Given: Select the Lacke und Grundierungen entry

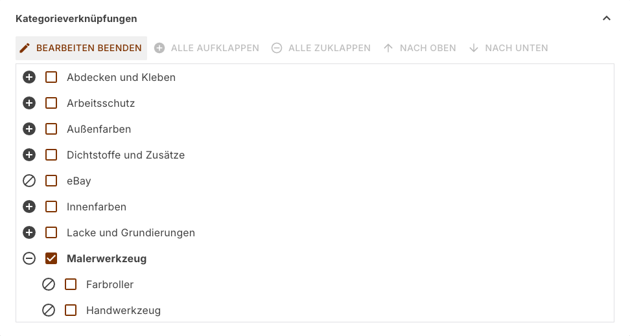Looking at the screenshot, I should pos(131,233).
